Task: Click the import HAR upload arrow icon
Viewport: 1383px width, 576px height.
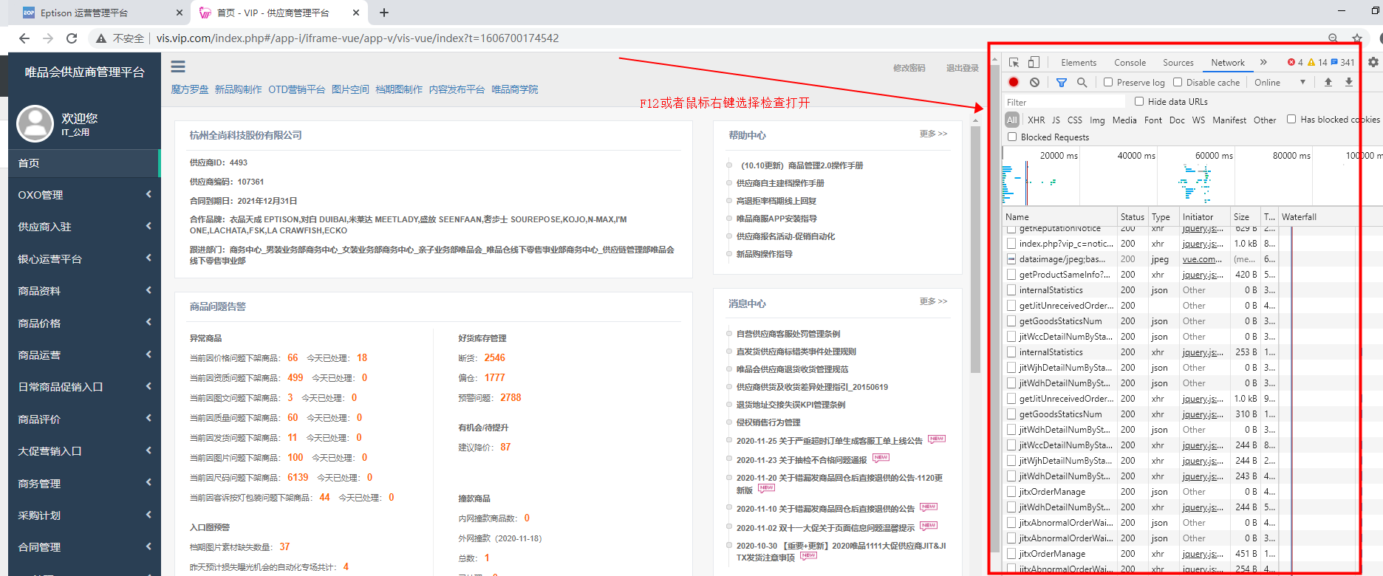Action: coord(1328,83)
